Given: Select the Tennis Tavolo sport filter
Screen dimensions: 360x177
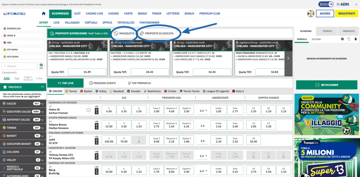Looking at the screenshot, I should point(190,91).
